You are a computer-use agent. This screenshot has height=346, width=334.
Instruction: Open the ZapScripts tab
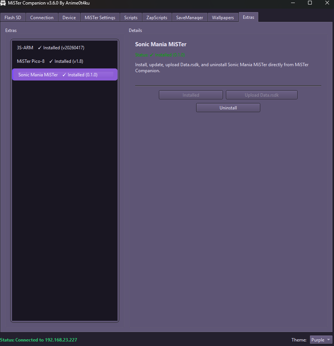[157, 17]
